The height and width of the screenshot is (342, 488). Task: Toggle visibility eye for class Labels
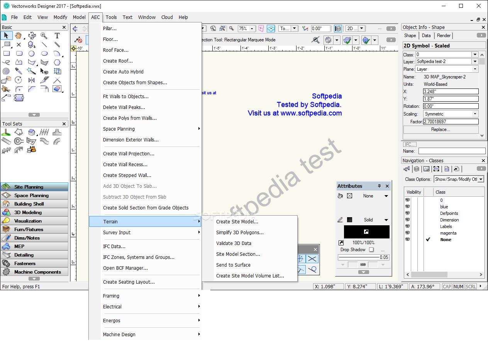[x=407, y=226]
